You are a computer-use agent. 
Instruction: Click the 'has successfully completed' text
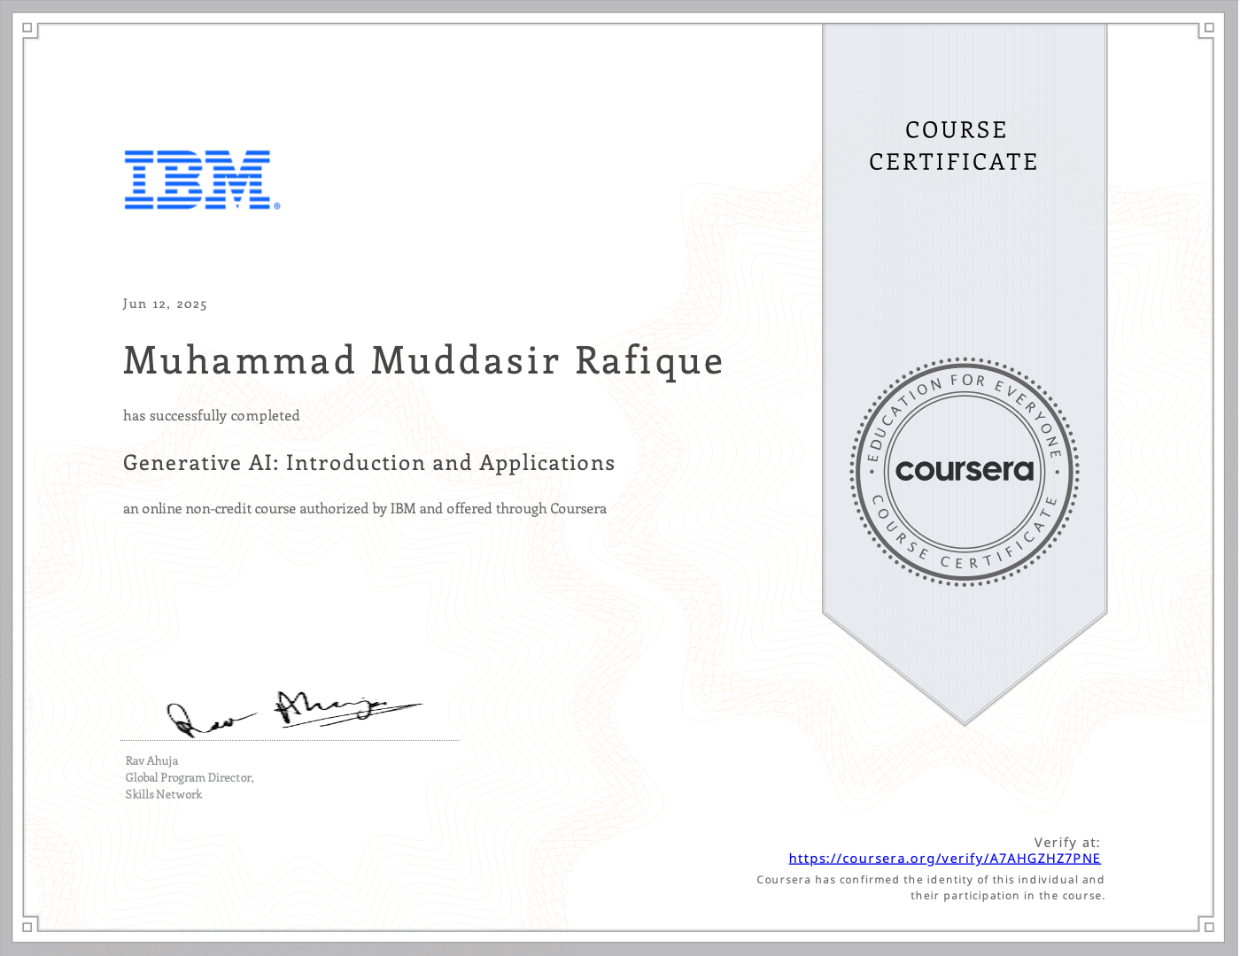click(211, 415)
